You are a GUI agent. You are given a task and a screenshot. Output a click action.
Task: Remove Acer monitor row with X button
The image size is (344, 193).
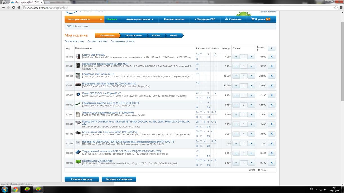pyautogui.click(x=271, y=163)
